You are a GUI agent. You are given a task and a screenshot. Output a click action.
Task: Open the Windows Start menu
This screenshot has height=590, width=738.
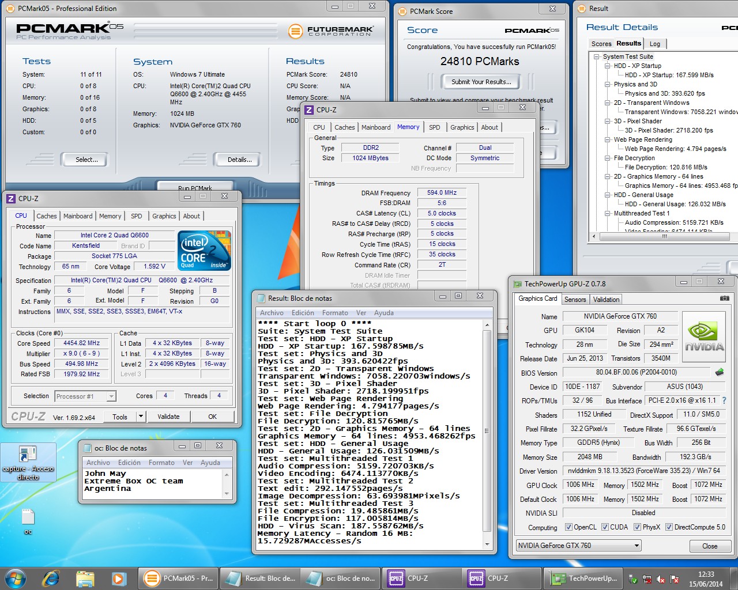click(16, 578)
